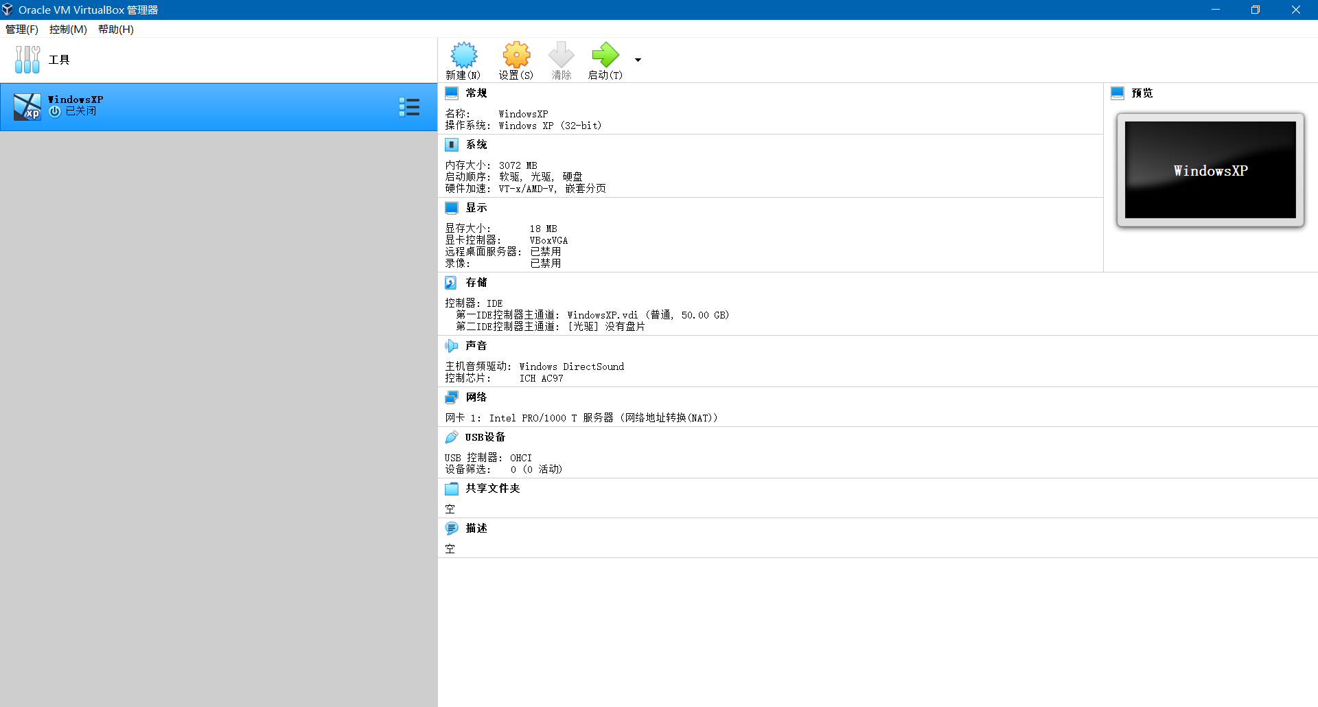1318x707 pixels.
Task: Click the 控制器: IDE storage text
Action: pyautogui.click(x=474, y=303)
